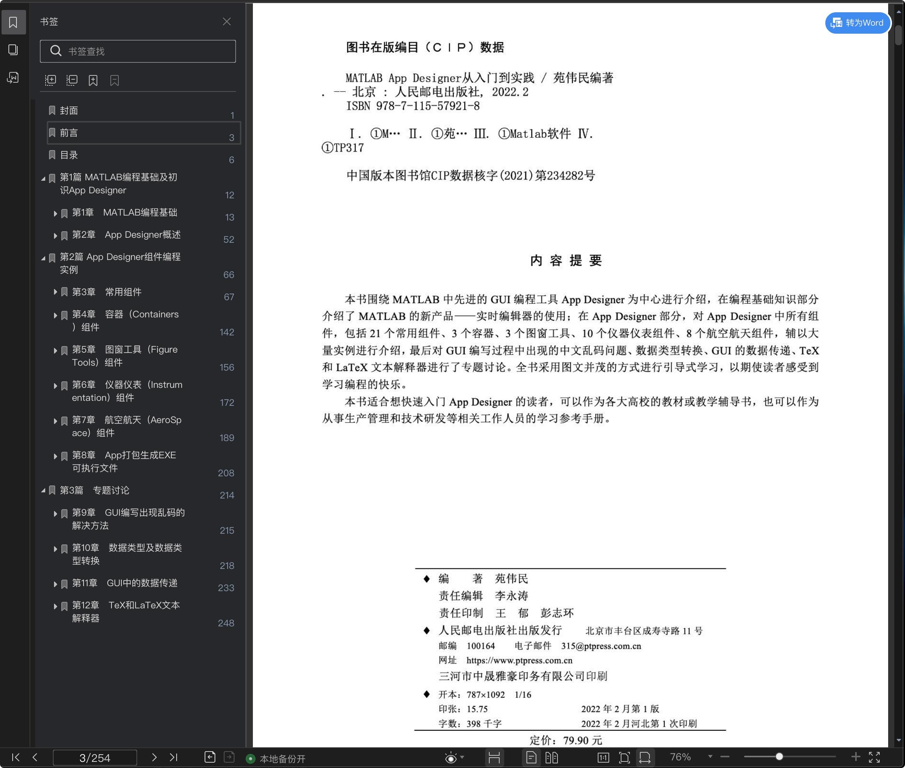Go to next page arrow
This screenshot has width=905, height=768.
pyautogui.click(x=154, y=757)
